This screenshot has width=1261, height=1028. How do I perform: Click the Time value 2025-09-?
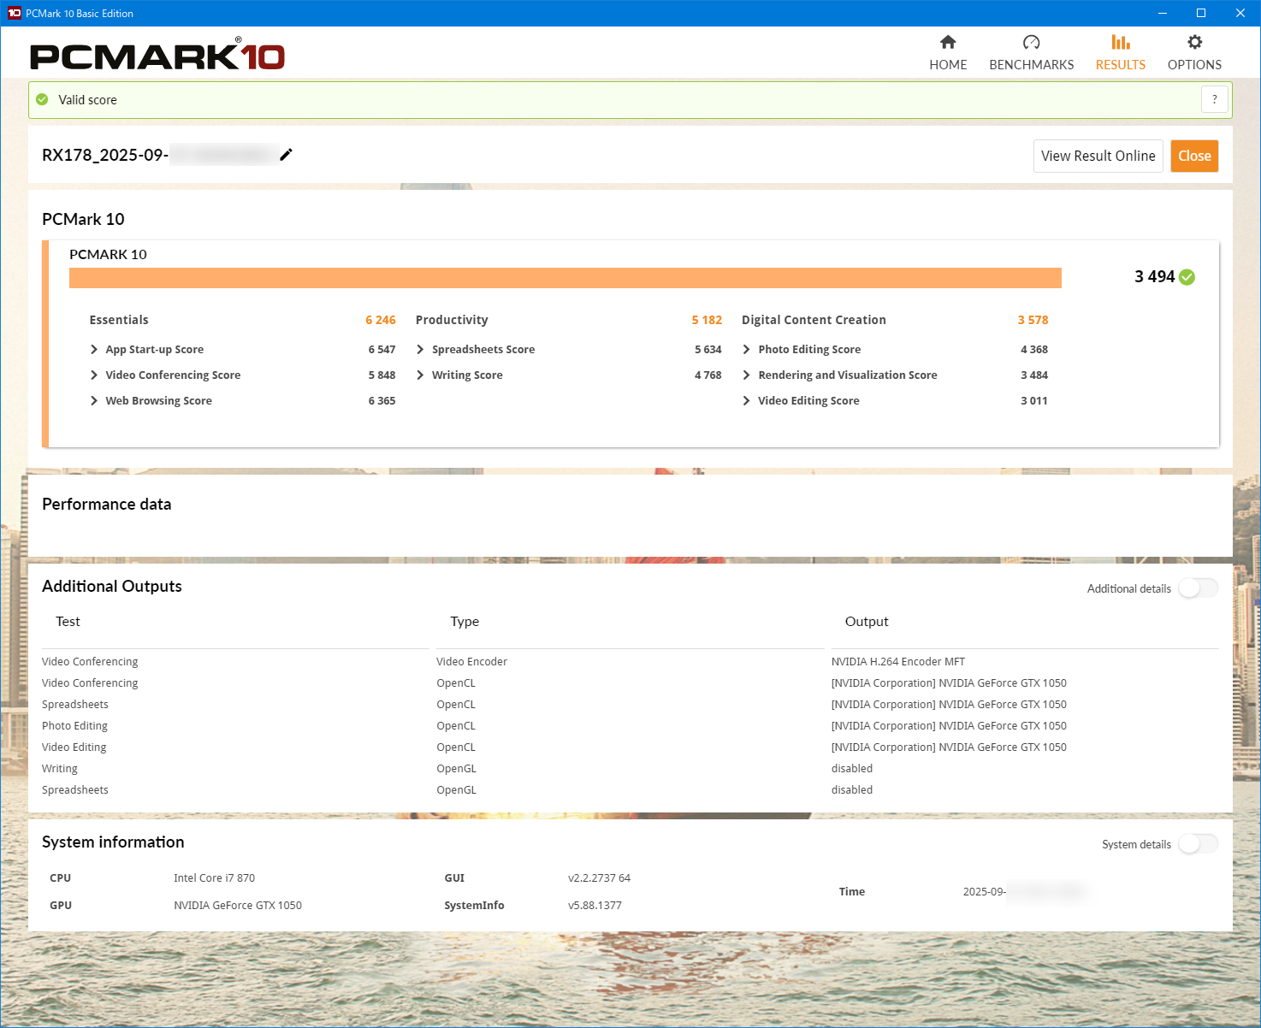[984, 892]
